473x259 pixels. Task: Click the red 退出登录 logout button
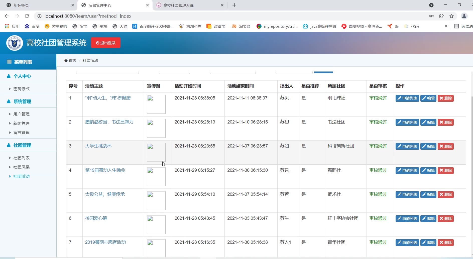(x=105, y=43)
